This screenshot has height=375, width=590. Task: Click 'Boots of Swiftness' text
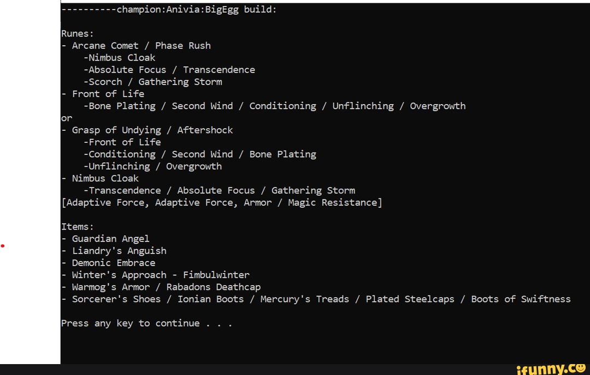click(521, 299)
